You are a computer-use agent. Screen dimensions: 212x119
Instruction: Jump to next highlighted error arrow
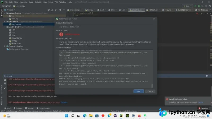click(x=210, y=13)
